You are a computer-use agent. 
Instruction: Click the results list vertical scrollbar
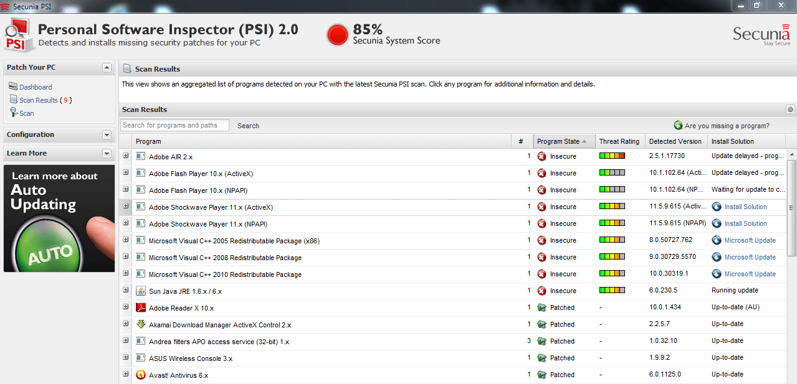coord(791,207)
